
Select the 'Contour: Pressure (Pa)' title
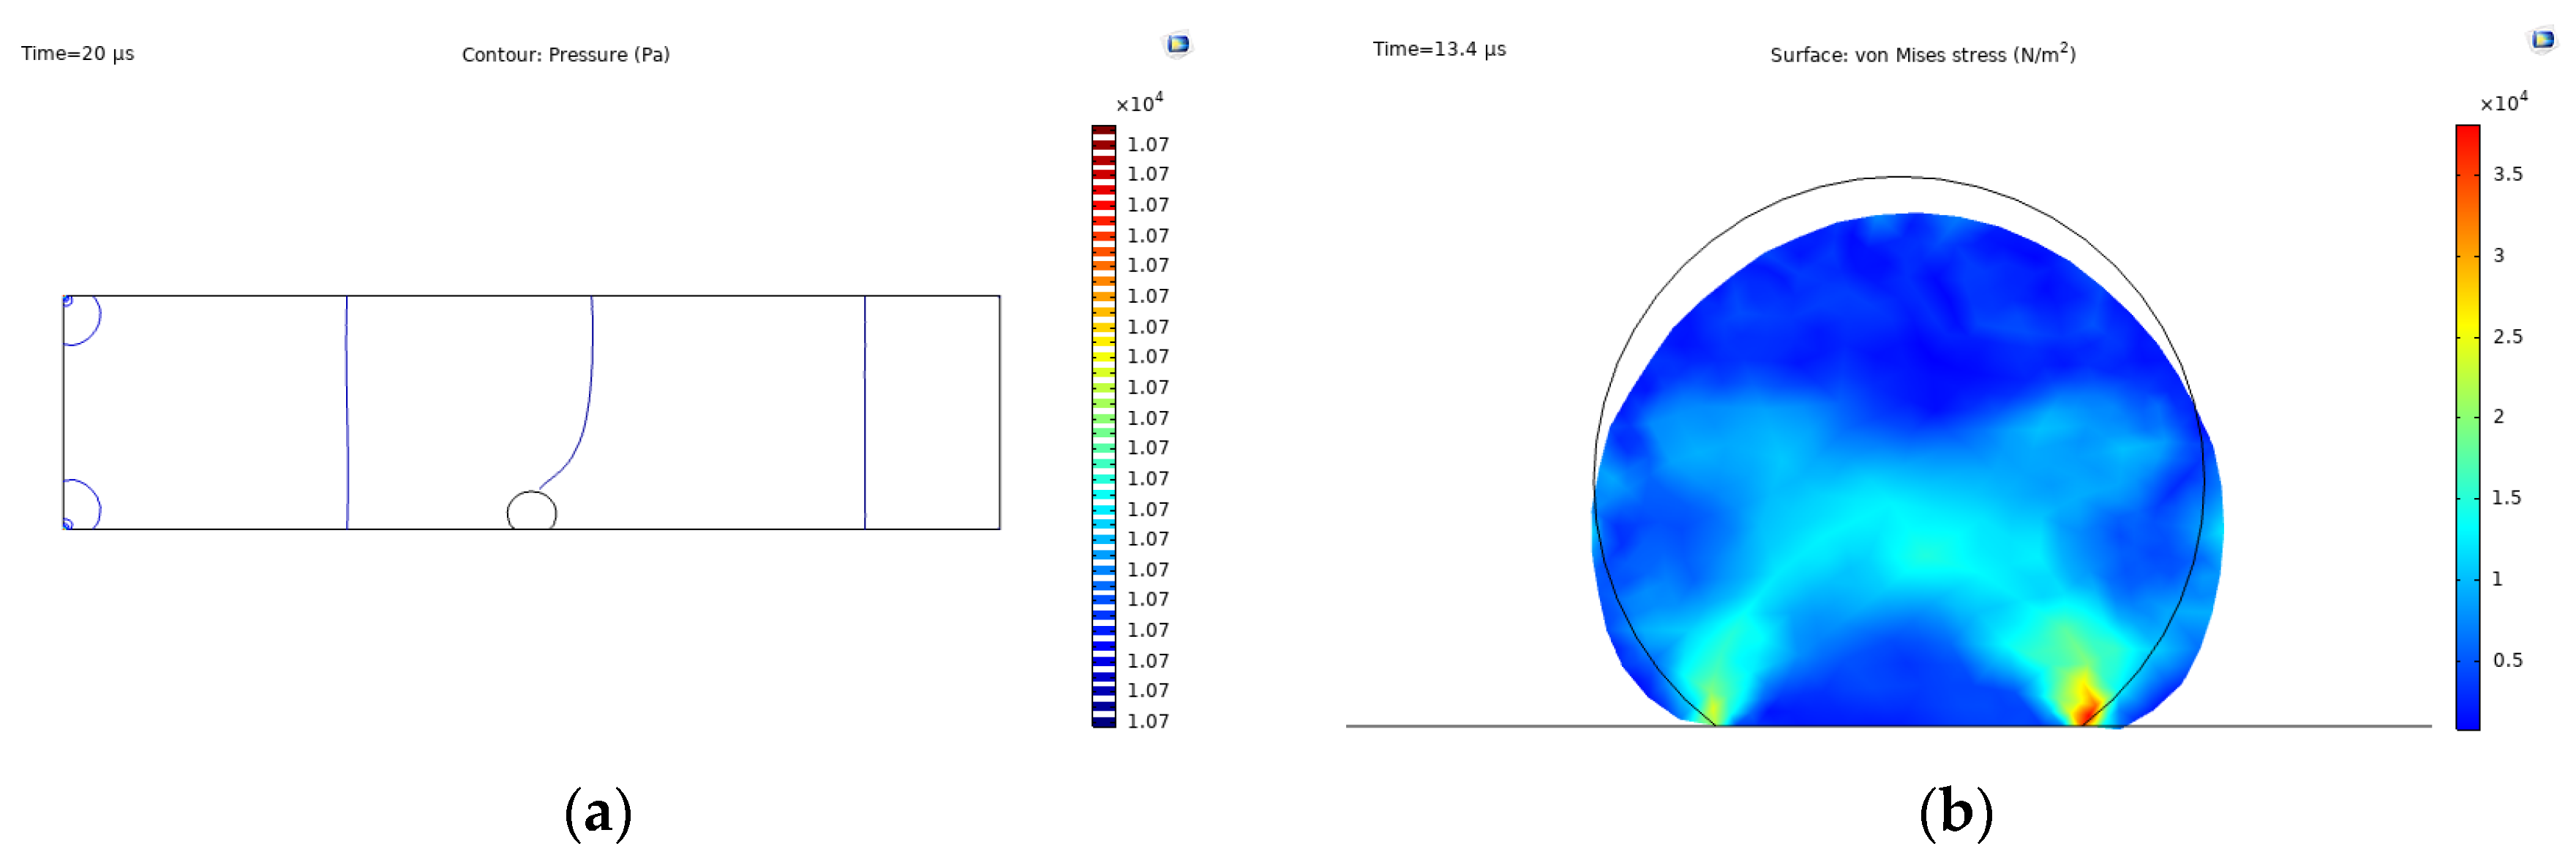(565, 55)
